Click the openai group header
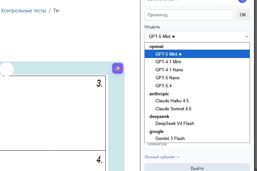 pyautogui.click(x=156, y=46)
